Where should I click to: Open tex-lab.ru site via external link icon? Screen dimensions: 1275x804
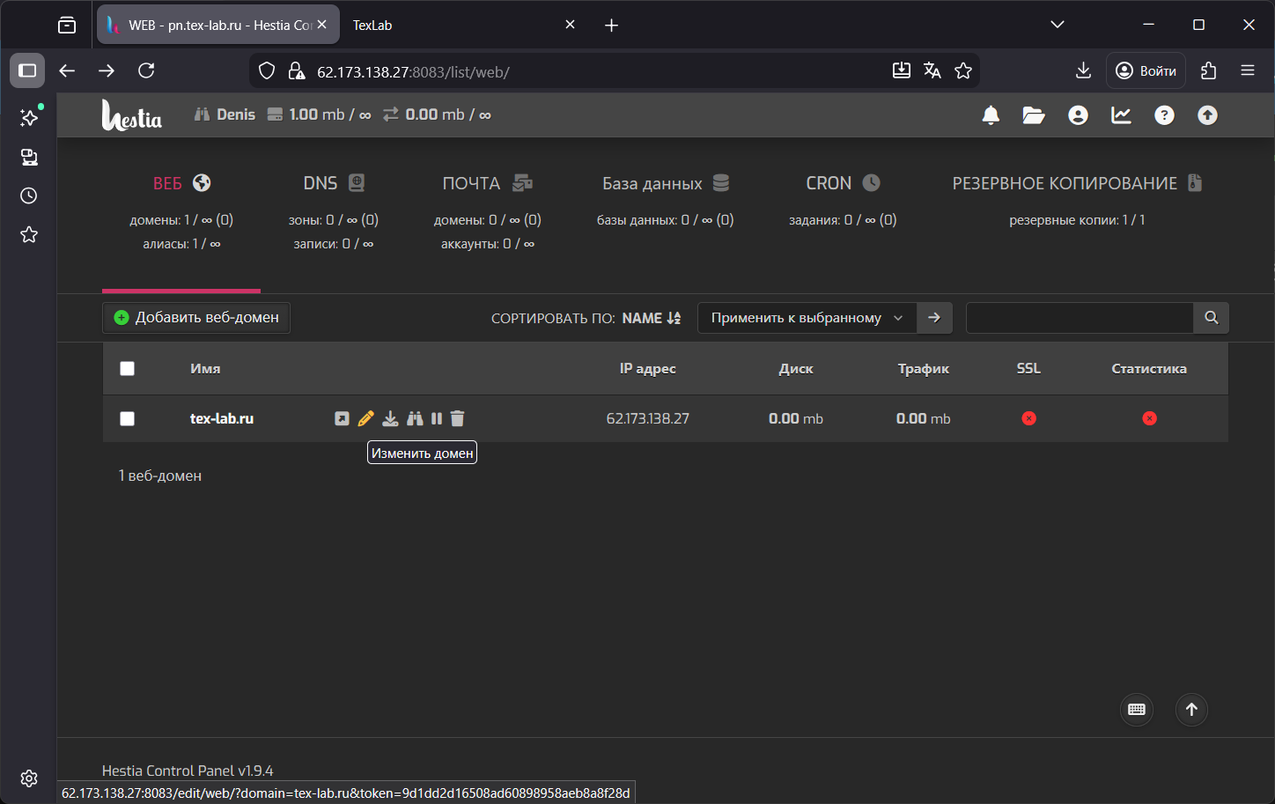(342, 418)
